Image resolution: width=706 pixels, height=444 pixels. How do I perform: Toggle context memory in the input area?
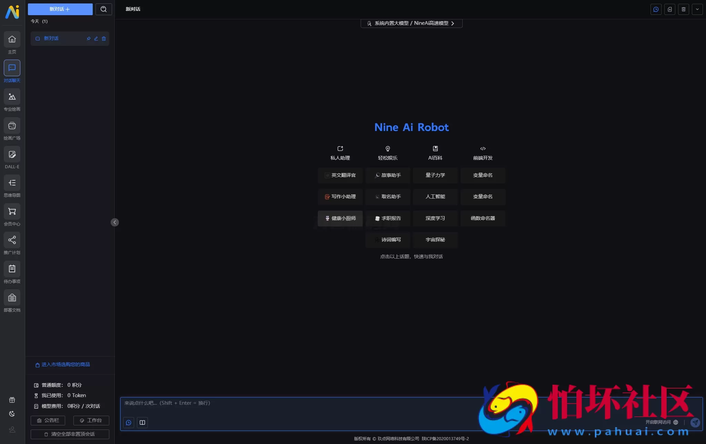click(129, 422)
